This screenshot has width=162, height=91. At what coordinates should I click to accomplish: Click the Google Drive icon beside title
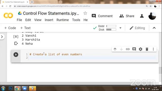pos(20,13)
